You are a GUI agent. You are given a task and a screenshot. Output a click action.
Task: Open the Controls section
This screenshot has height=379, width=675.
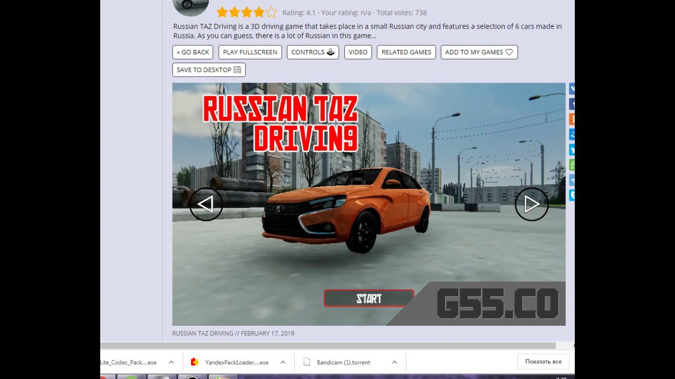pos(313,52)
